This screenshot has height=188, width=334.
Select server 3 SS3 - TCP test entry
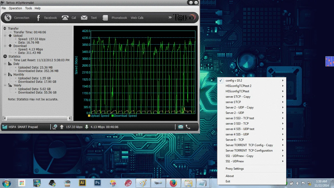click(251, 118)
